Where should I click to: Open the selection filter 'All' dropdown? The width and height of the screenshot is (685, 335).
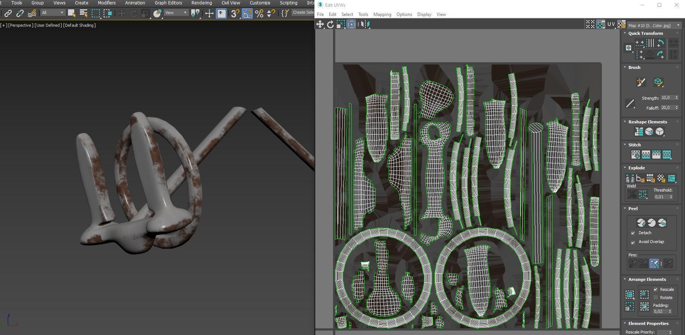pos(53,13)
